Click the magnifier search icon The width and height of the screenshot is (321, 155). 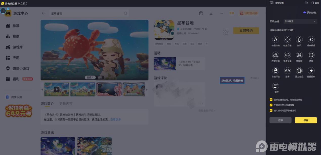[x=125, y=13]
